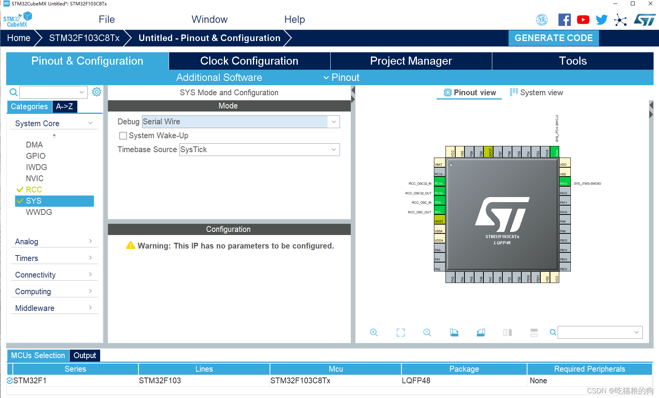Open the category search dropdown

(82, 92)
